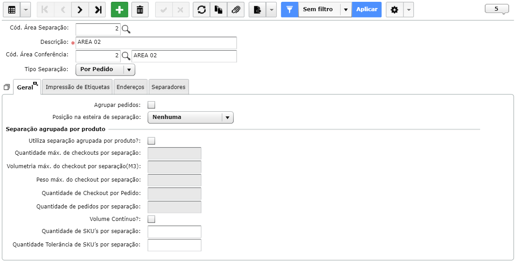Viewport: 516px width, 263px height.
Task: Go to previous record arrow
Action: 62,10
